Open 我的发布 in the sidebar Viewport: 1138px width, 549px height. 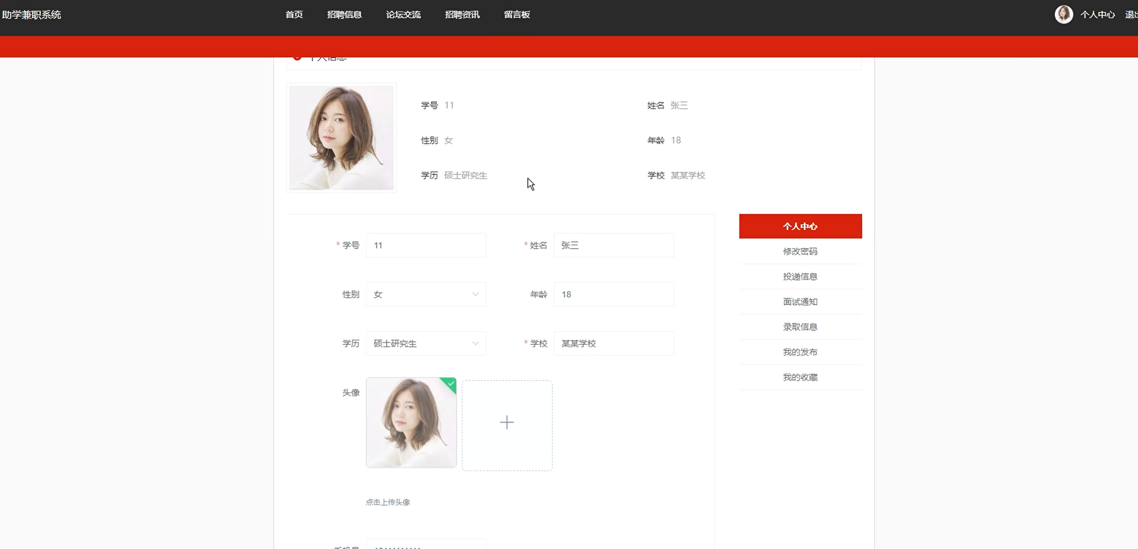[801, 352]
